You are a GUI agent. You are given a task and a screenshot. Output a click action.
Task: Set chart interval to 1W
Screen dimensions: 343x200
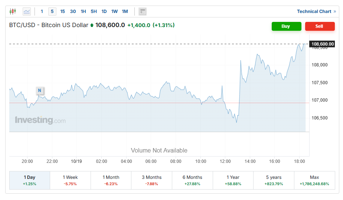click(114, 12)
